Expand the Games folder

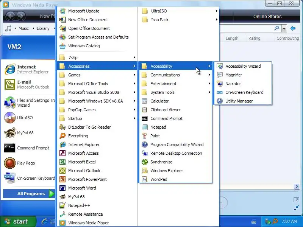click(x=97, y=75)
